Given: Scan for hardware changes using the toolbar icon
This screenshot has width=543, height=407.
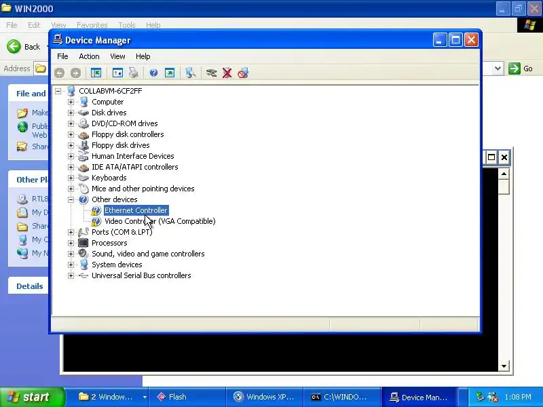Looking at the screenshot, I should click(190, 73).
